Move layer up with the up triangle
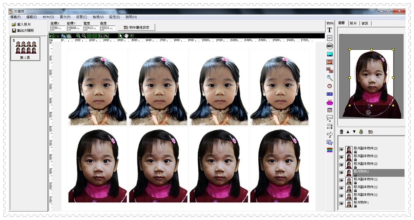Image resolution: width=414 pixels, height=220 pixels. coord(348,132)
